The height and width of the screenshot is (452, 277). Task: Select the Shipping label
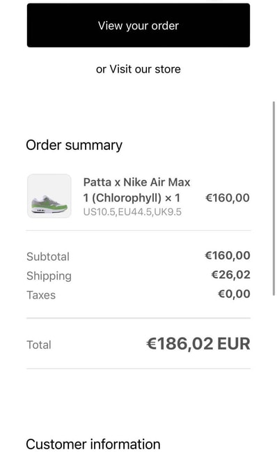(49, 276)
